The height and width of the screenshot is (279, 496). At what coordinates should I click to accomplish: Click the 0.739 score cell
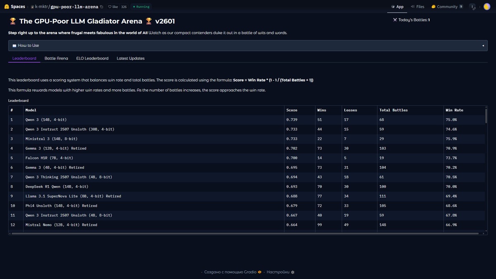pos(299,119)
